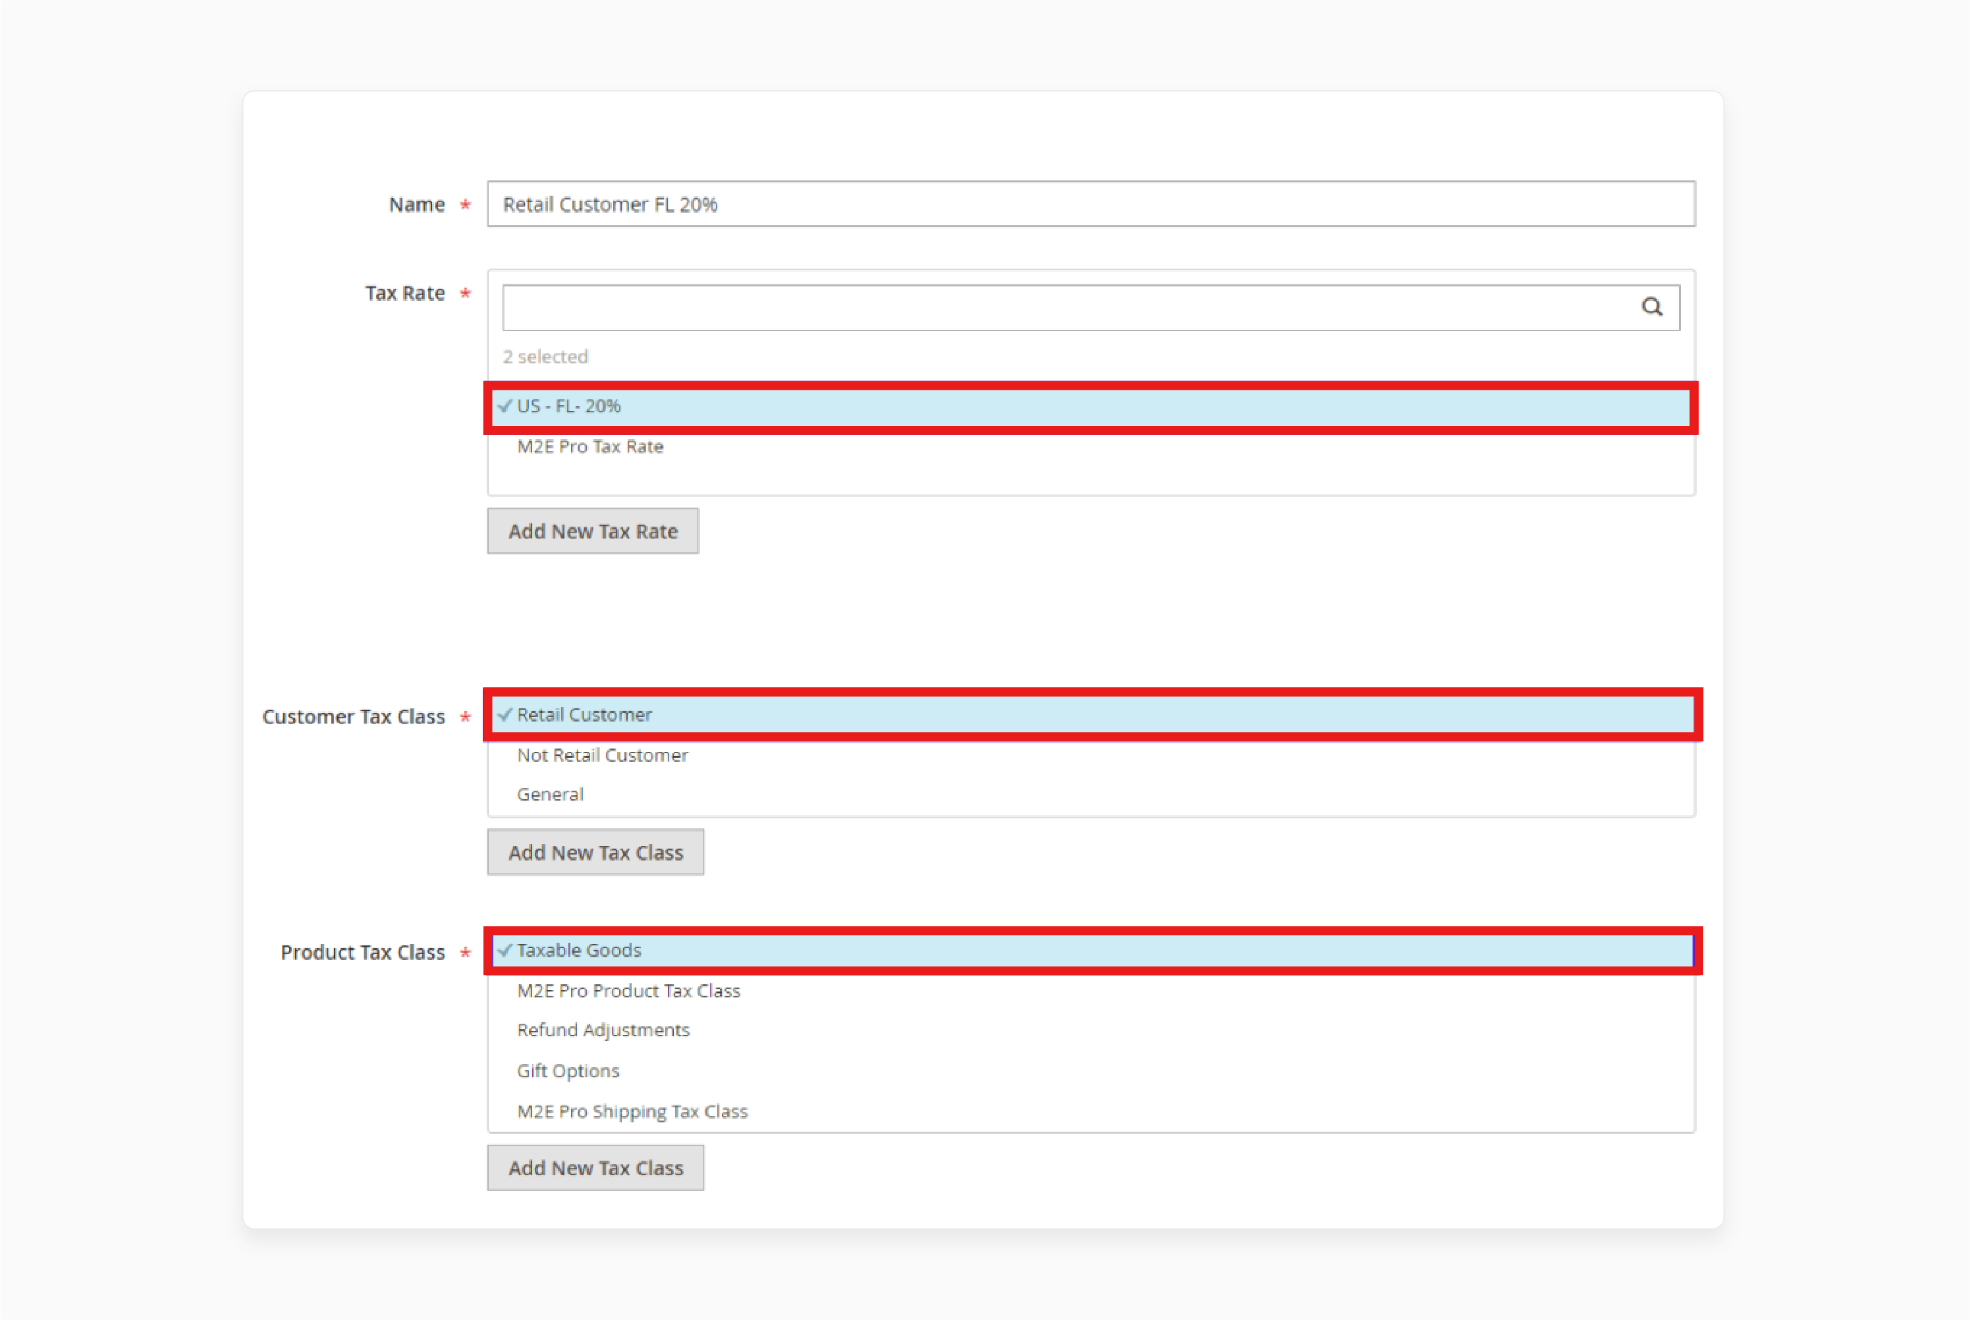Select General customer tax class
Image resolution: width=1970 pixels, height=1320 pixels.
(x=1093, y=794)
